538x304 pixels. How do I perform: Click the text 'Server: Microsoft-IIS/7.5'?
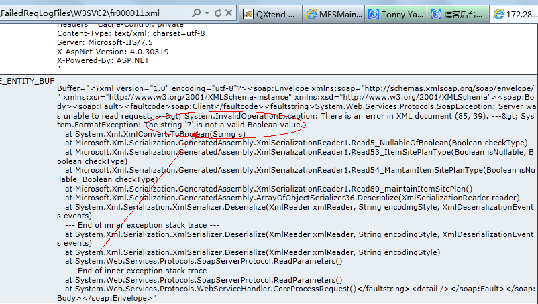click(x=105, y=42)
